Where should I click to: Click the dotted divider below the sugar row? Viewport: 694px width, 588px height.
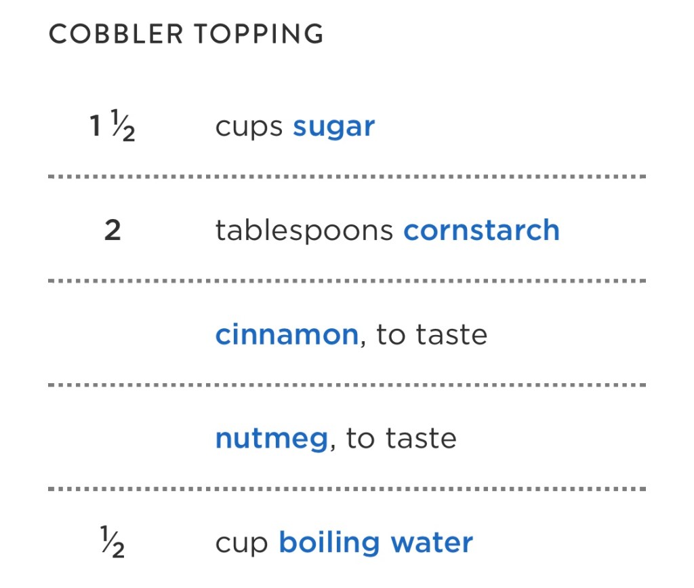click(347, 177)
